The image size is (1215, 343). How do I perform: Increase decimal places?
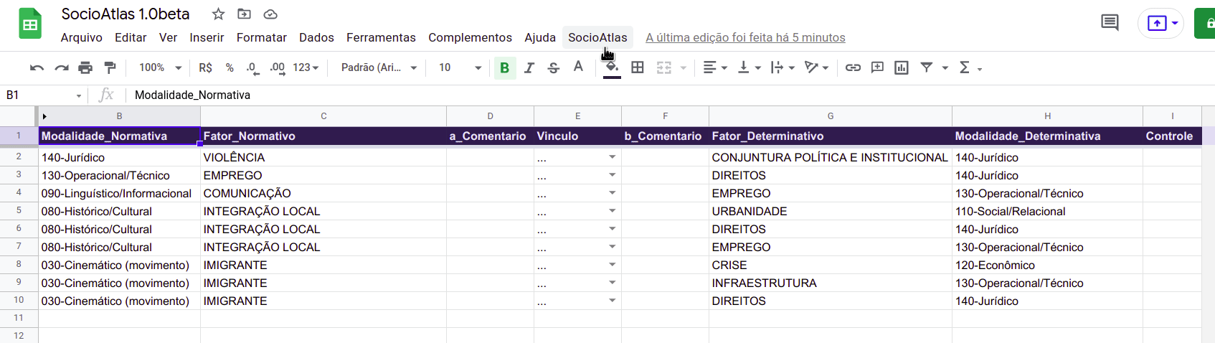pos(277,67)
